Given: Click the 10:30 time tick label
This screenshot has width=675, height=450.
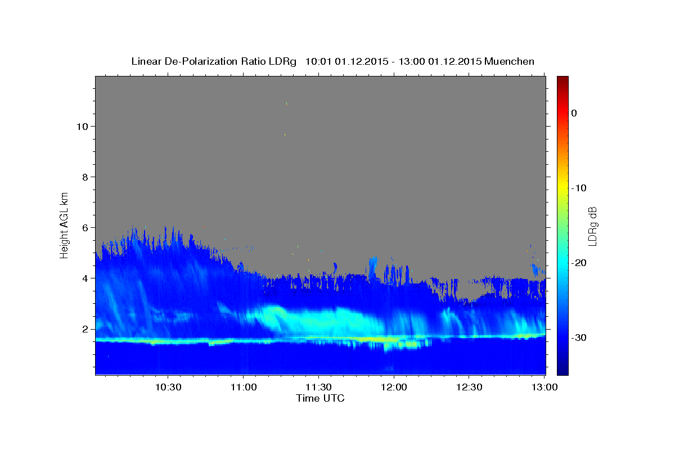Looking at the screenshot, I should tap(168, 387).
